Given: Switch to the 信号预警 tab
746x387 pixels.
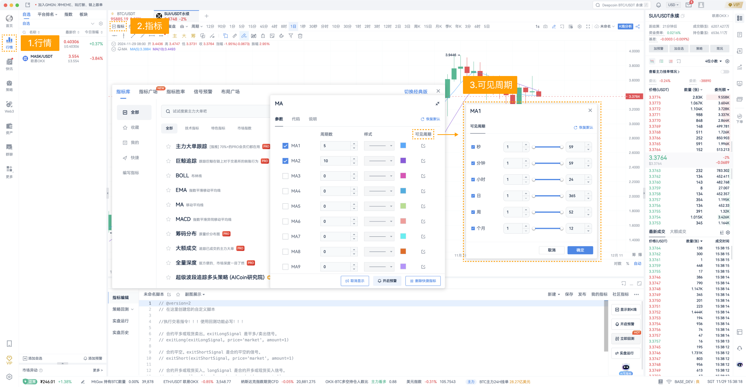Looking at the screenshot, I should [203, 92].
